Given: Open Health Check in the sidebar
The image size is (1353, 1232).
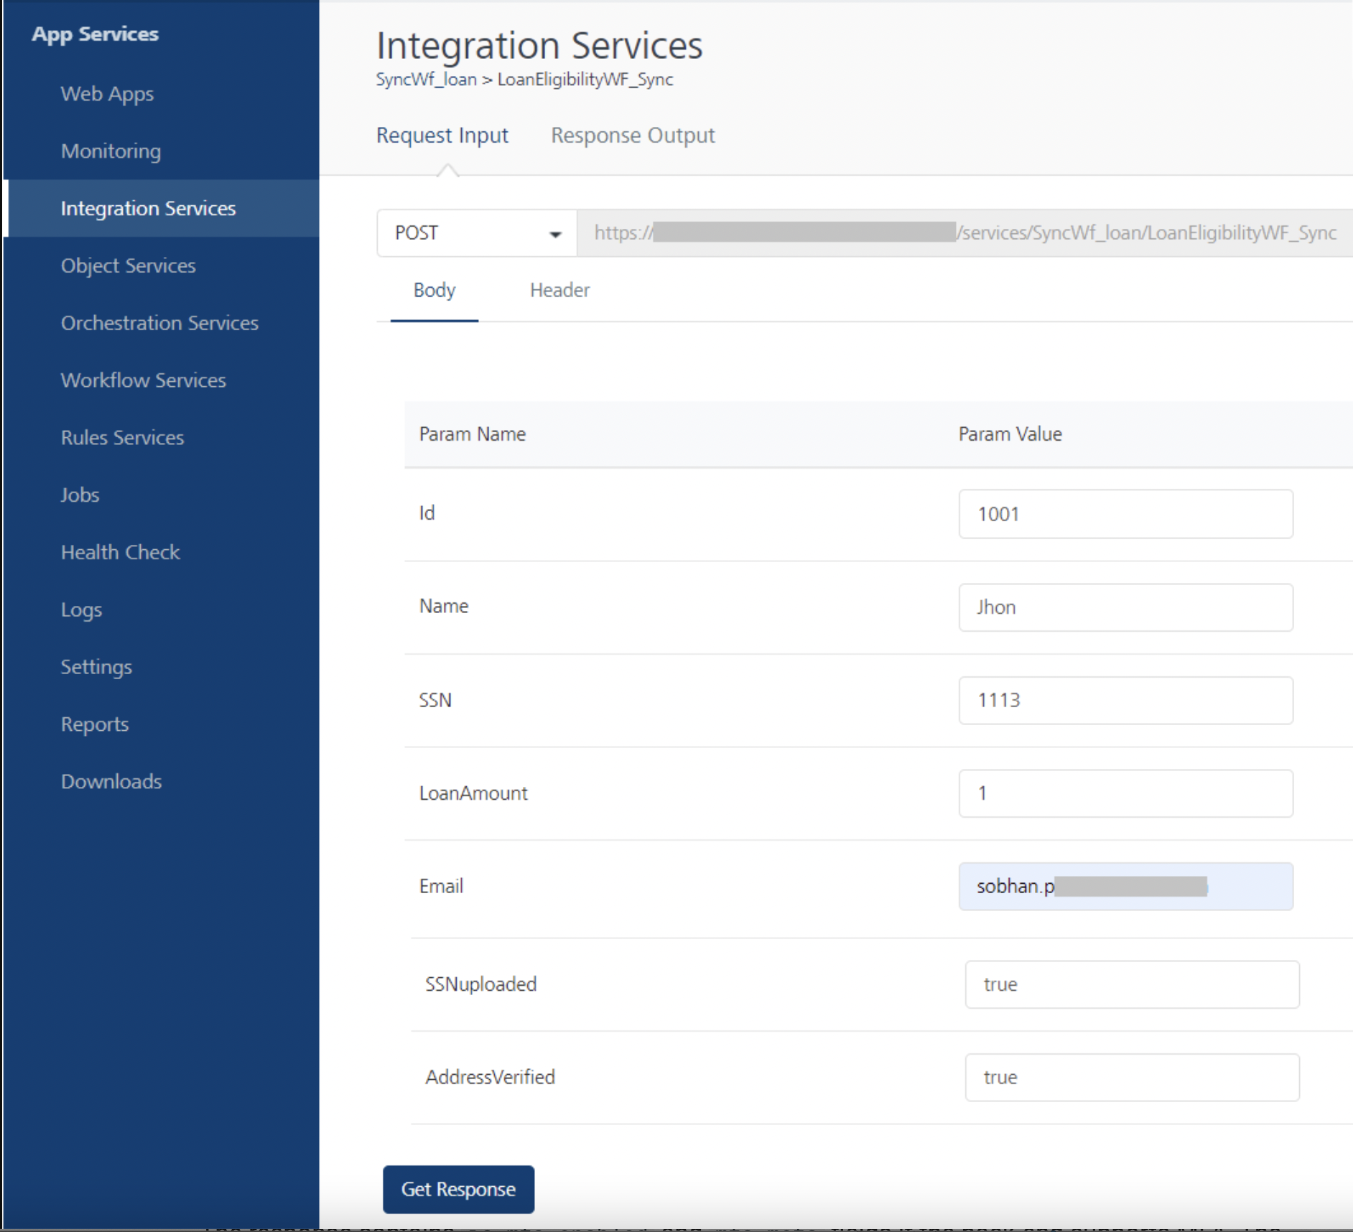Looking at the screenshot, I should click(120, 552).
